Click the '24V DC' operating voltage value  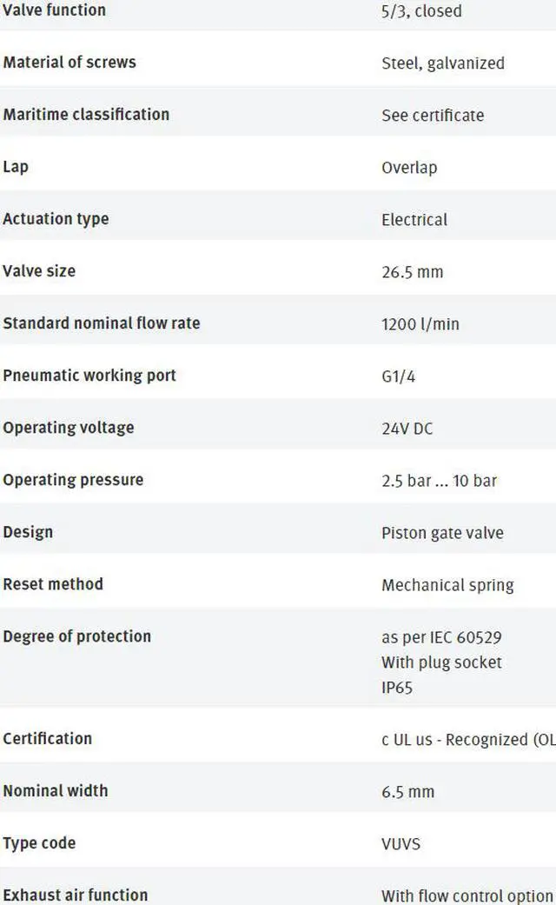[x=407, y=429]
